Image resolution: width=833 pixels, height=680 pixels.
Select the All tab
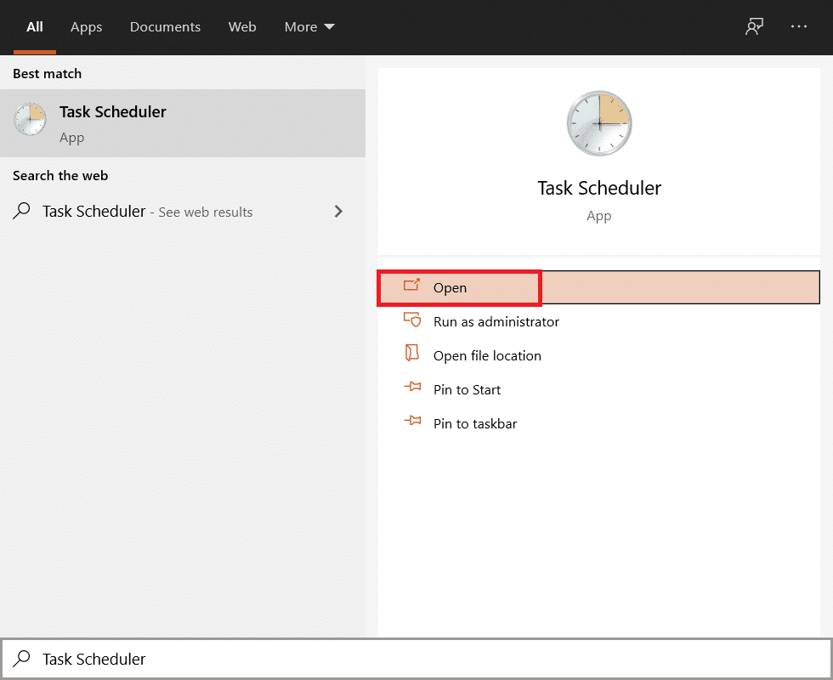pos(35,27)
